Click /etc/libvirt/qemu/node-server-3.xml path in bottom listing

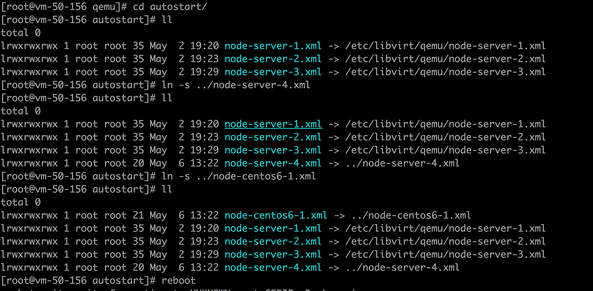[445, 254]
